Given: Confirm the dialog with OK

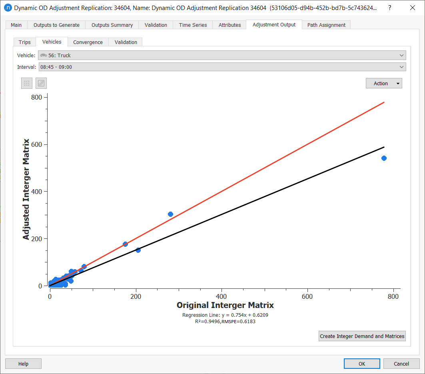Looking at the screenshot, I should click(x=361, y=364).
